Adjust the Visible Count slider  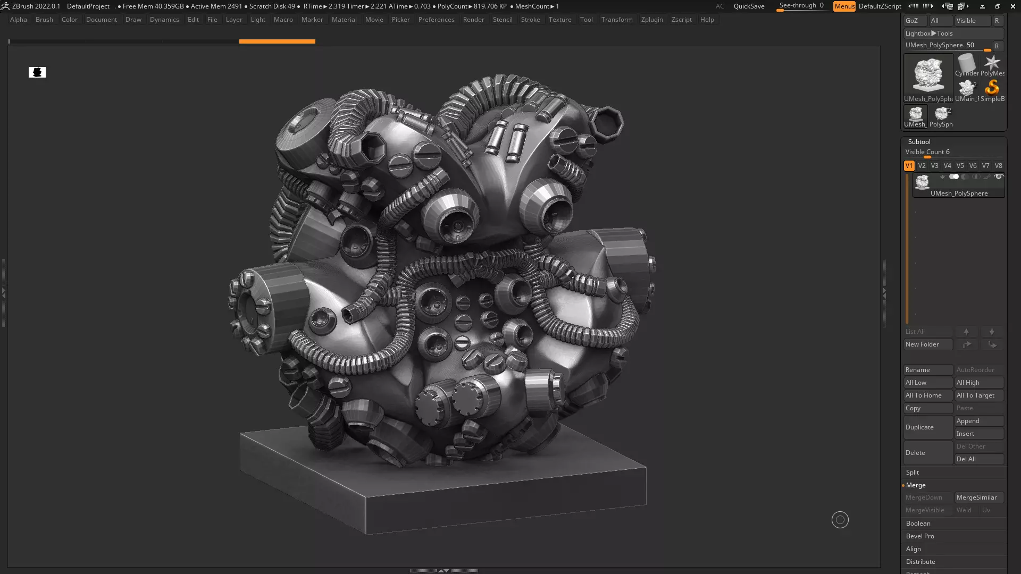(953, 153)
